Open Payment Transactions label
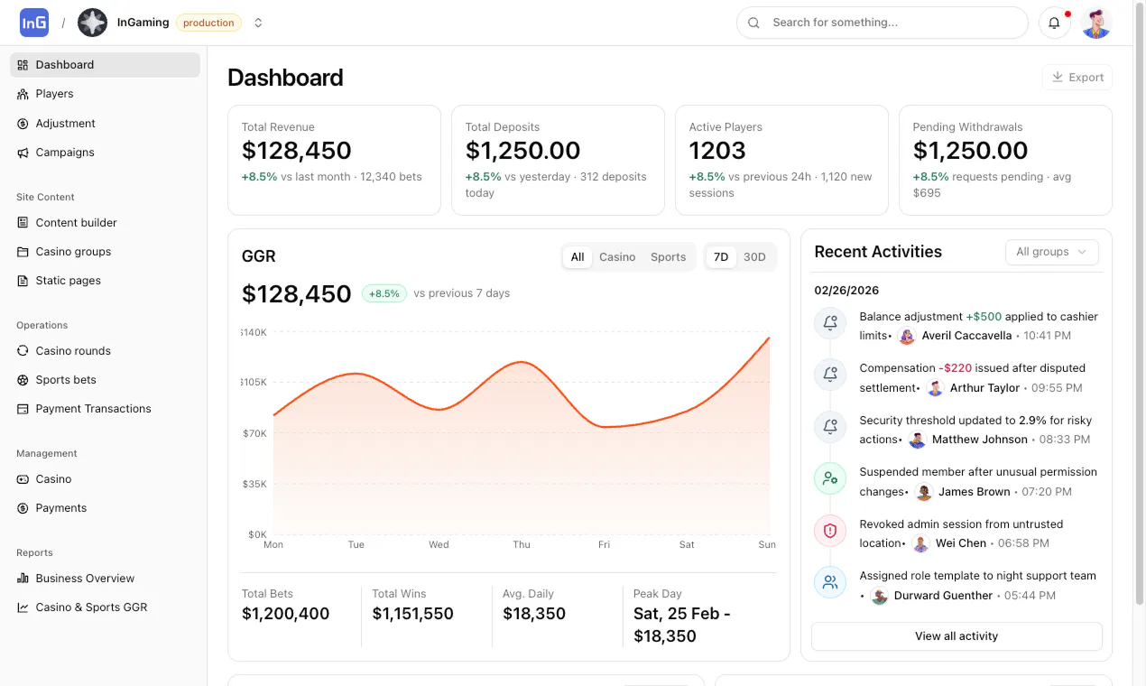 coord(93,409)
